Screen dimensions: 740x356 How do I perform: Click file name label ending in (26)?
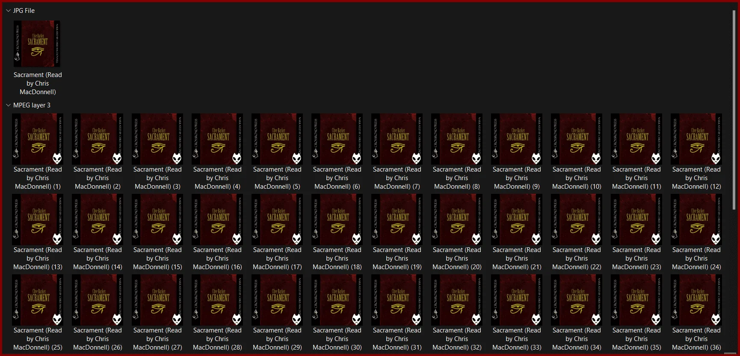click(98, 339)
